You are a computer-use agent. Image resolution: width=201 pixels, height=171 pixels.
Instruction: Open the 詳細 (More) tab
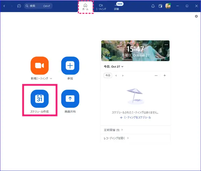click(116, 7)
